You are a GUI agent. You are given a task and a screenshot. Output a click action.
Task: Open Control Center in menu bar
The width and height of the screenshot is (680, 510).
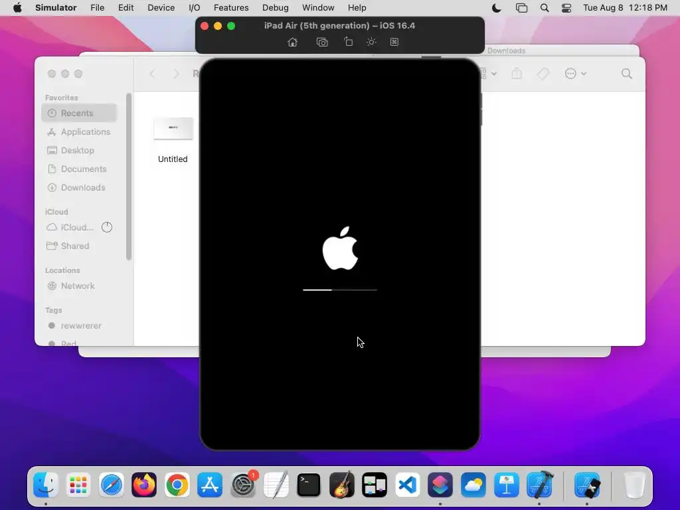[566, 8]
